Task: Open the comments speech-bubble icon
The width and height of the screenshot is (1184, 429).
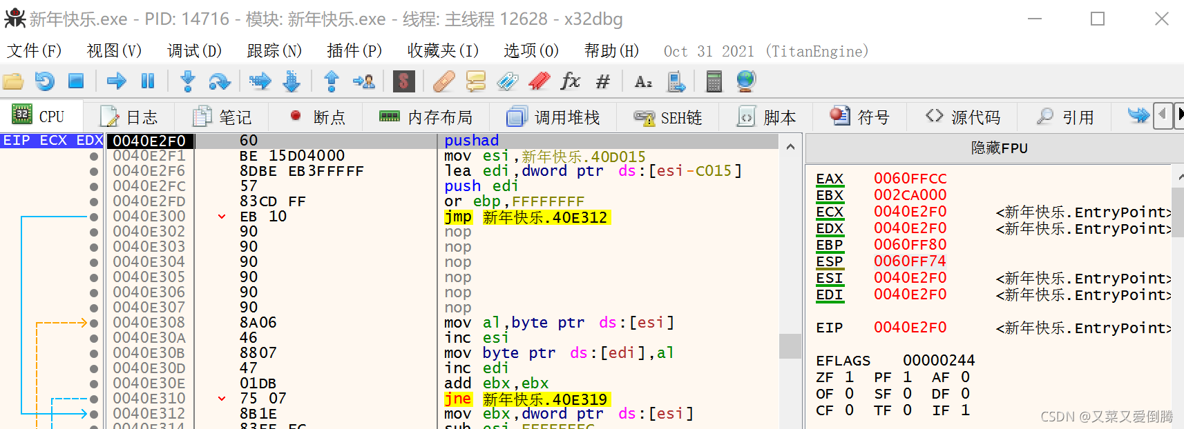Action: pyautogui.click(x=476, y=81)
